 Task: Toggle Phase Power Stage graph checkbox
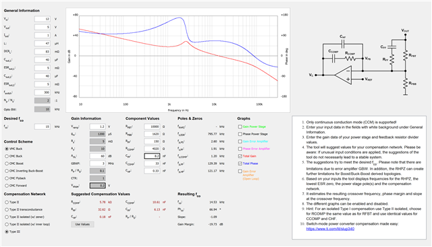click(x=240, y=134)
